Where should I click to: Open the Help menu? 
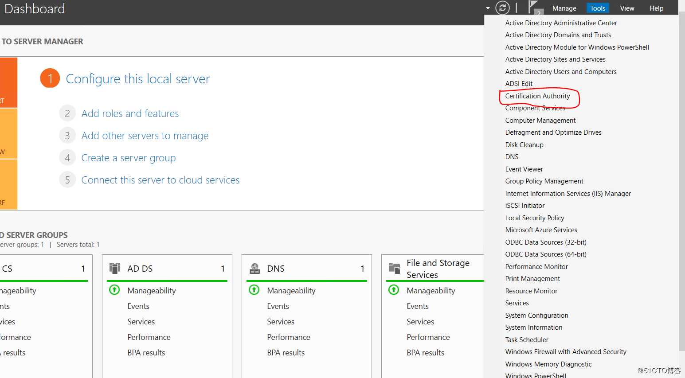click(656, 8)
